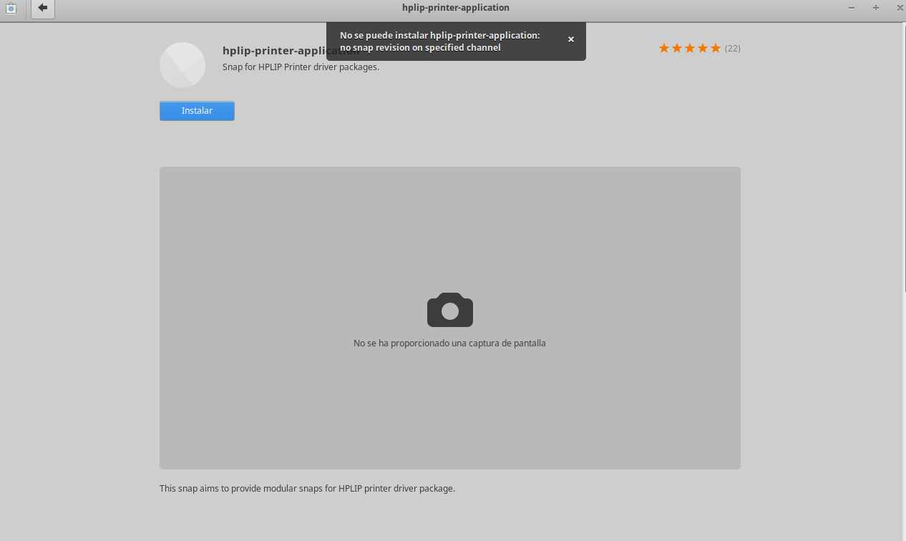Maximize the window with plus button

(876, 8)
